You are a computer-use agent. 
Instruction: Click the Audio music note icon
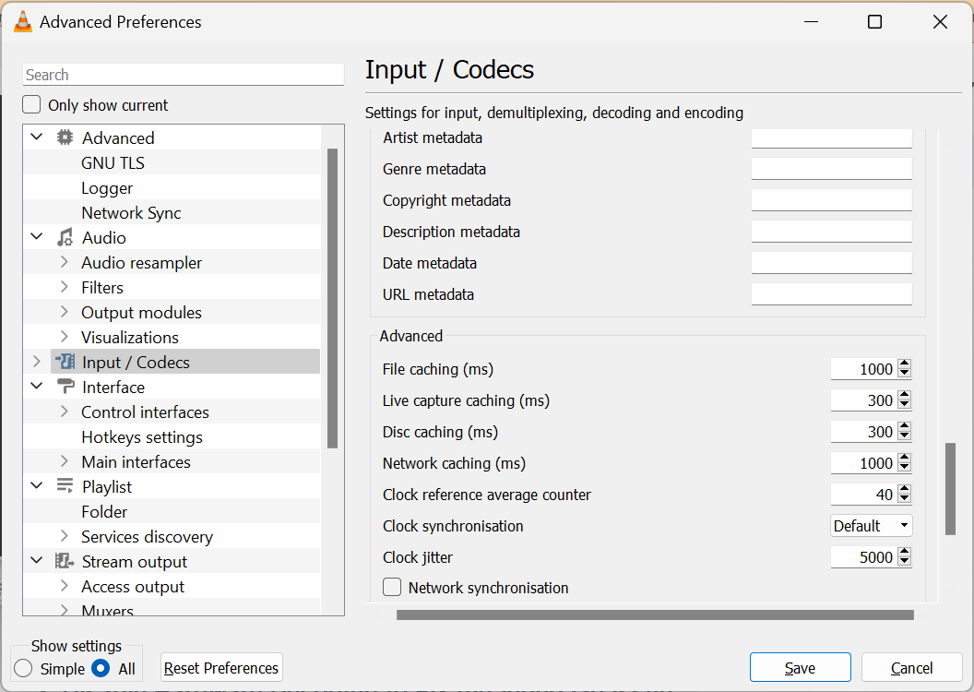pos(65,237)
